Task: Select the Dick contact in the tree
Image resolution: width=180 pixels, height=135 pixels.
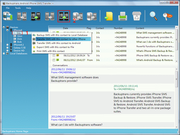Action: pos(19,39)
